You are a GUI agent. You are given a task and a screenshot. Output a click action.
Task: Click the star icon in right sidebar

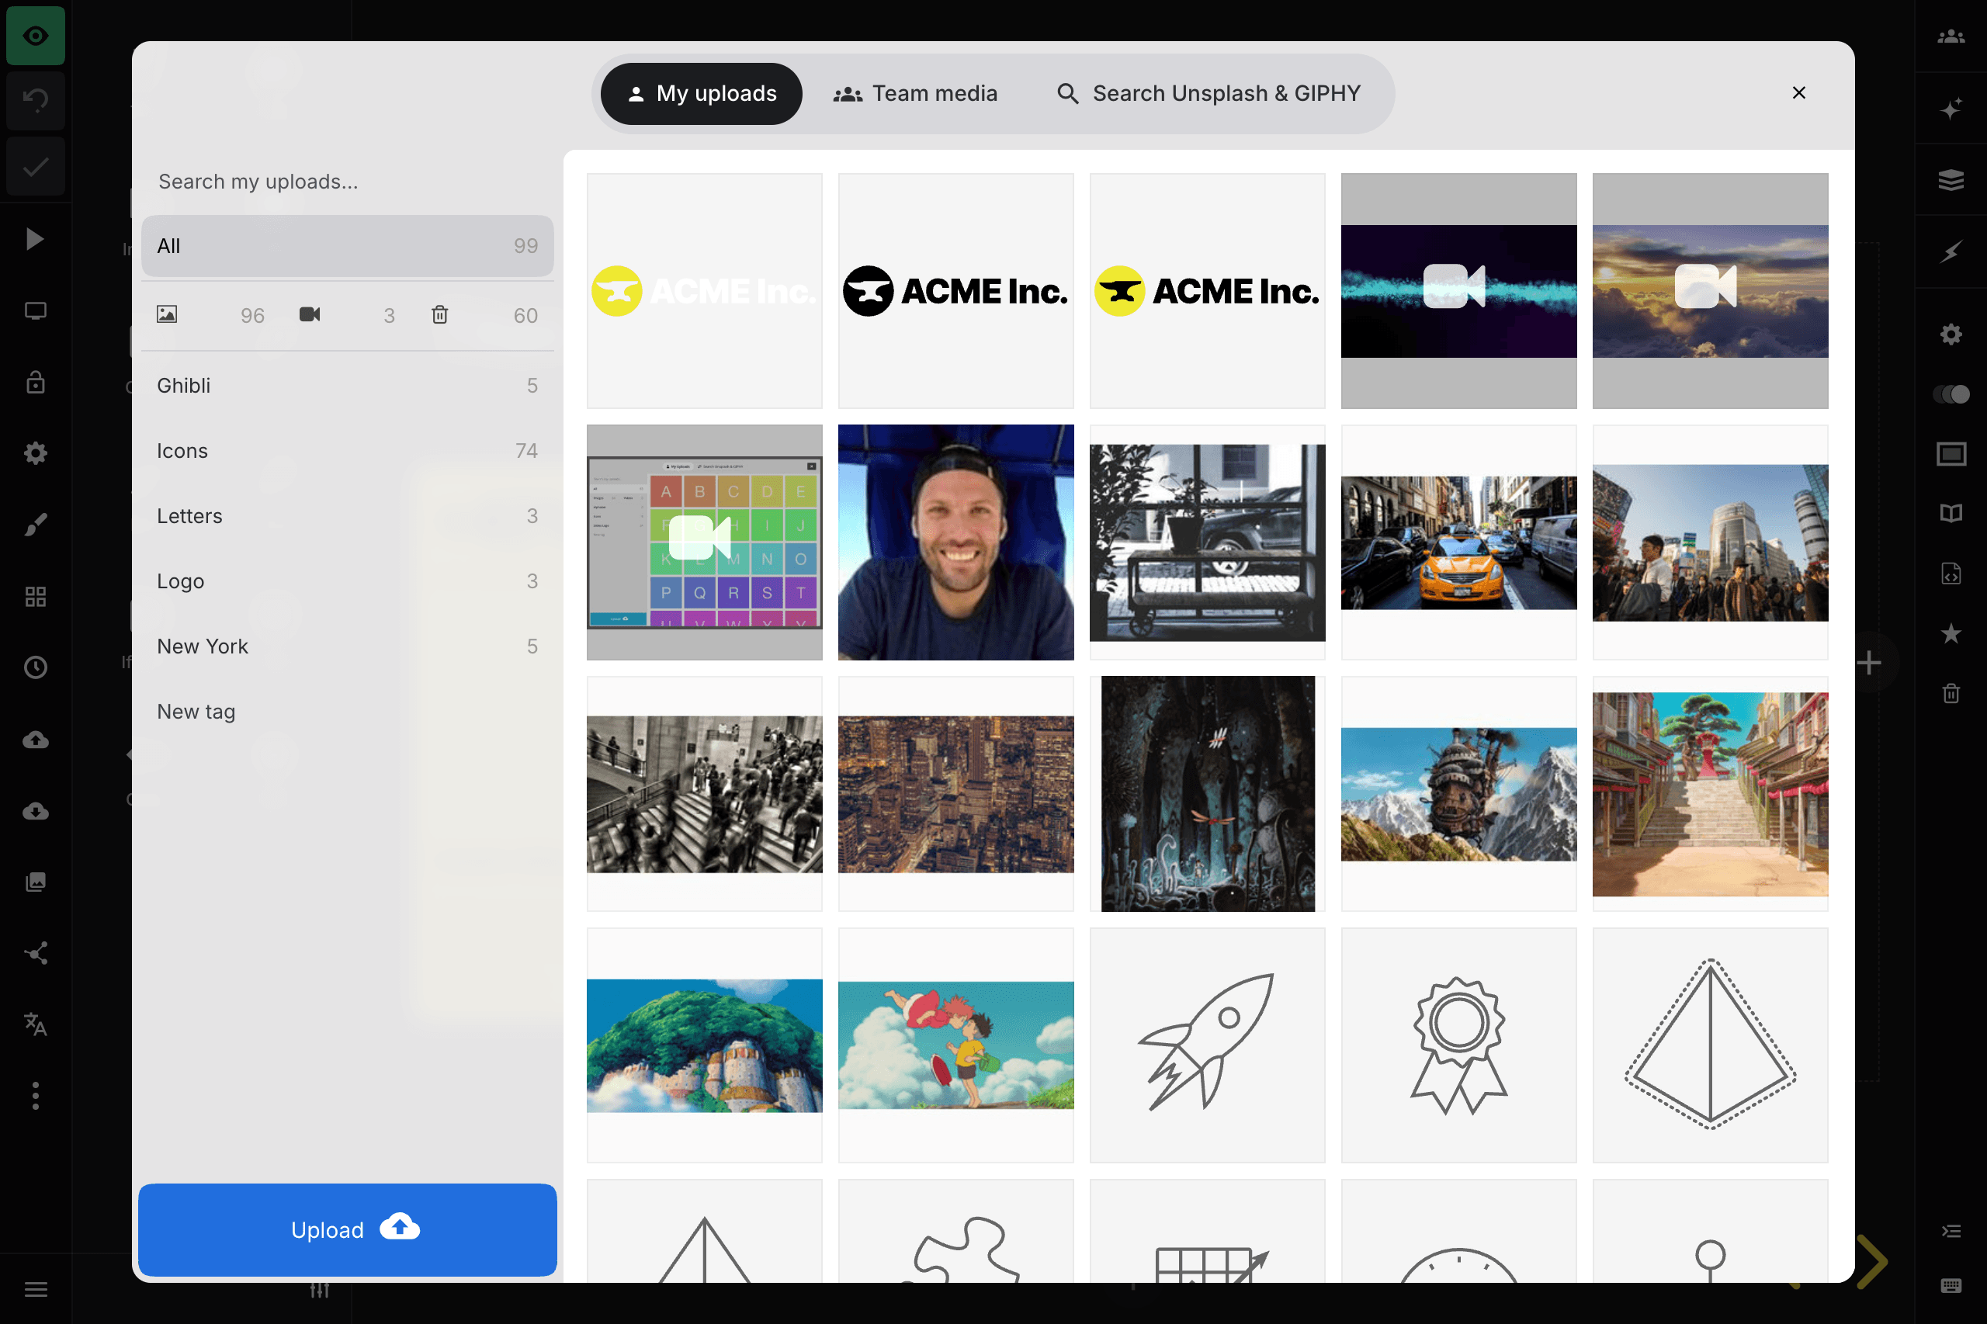(1951, 633)
